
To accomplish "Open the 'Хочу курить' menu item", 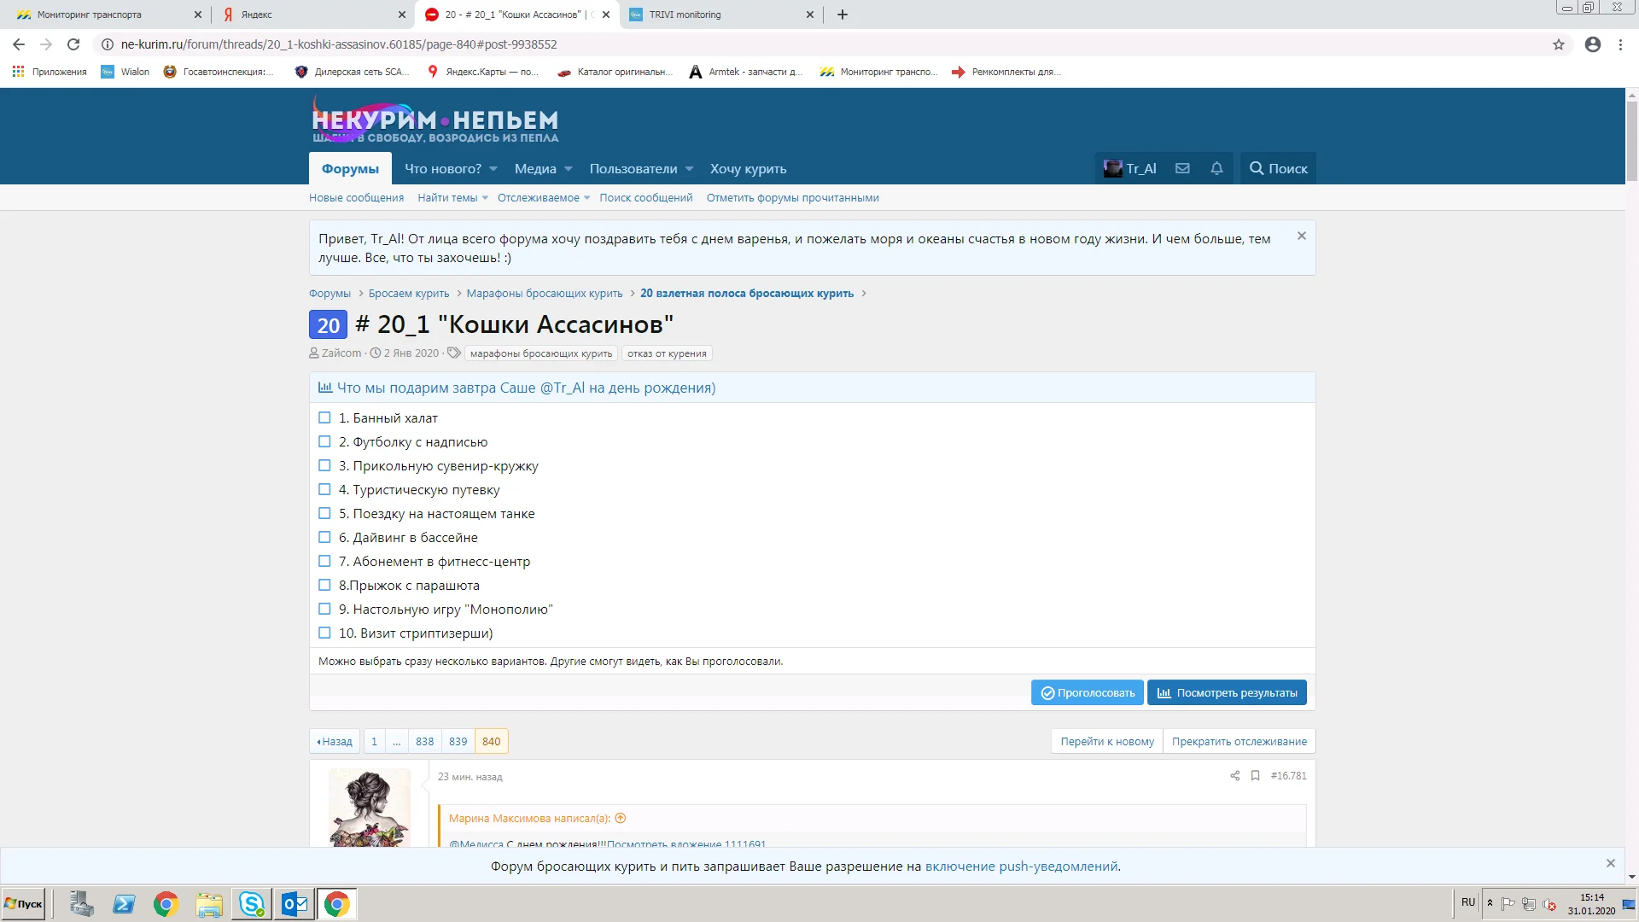I will coord(748,169).
